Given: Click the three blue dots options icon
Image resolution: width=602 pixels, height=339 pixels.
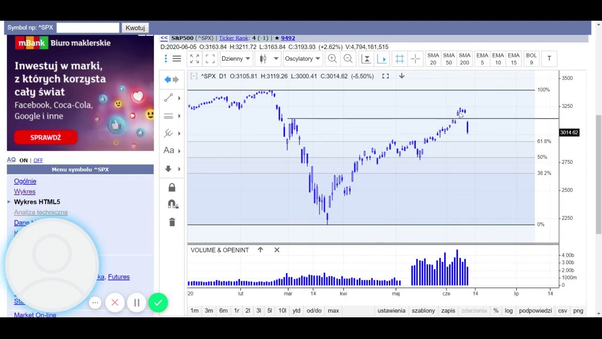Looking at the screenshot, I should pos(166,59).
